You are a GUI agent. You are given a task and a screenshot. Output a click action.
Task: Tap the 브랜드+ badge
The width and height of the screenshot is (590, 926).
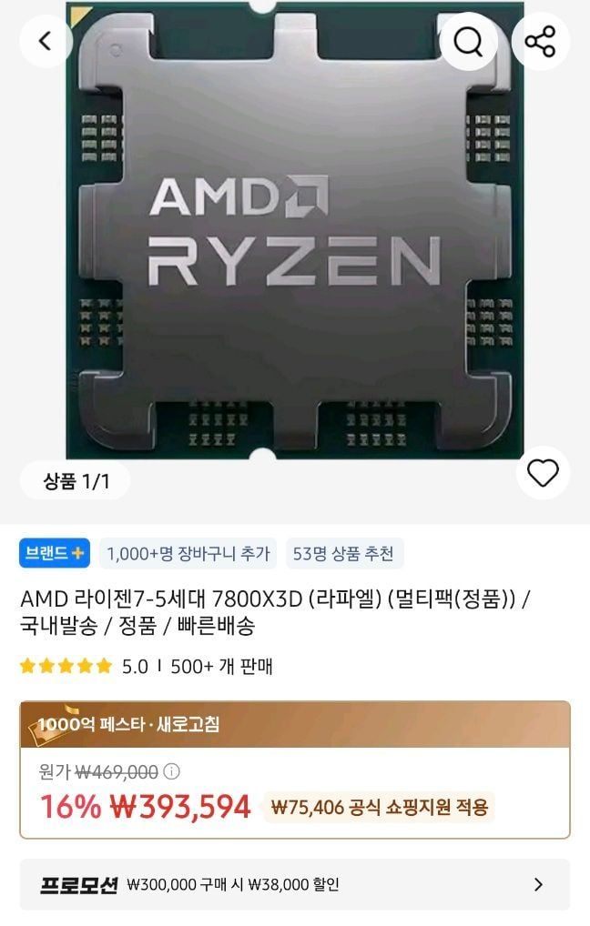pos(55,553)
